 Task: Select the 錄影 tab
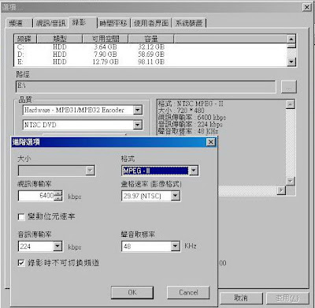coord(83,23)
